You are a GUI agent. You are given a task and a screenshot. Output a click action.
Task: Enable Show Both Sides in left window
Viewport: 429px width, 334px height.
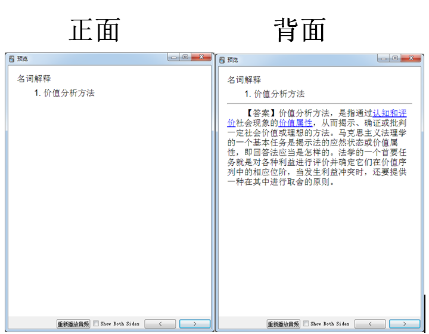(x=96, y=324)
